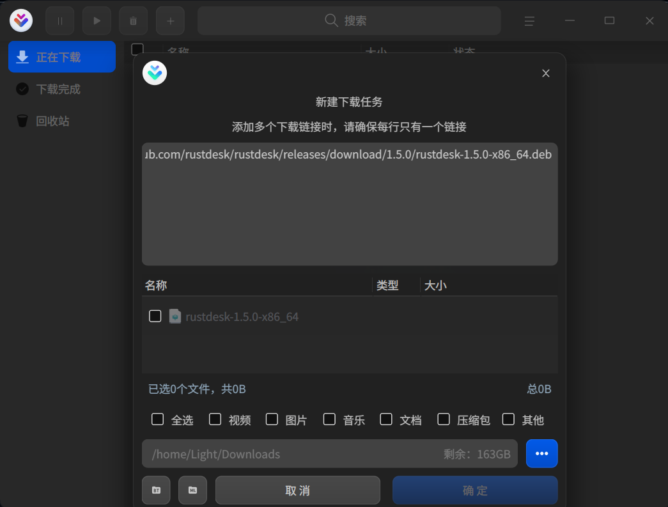Maximize the downloader window
The image size is (668, 507).
point(609,20)
